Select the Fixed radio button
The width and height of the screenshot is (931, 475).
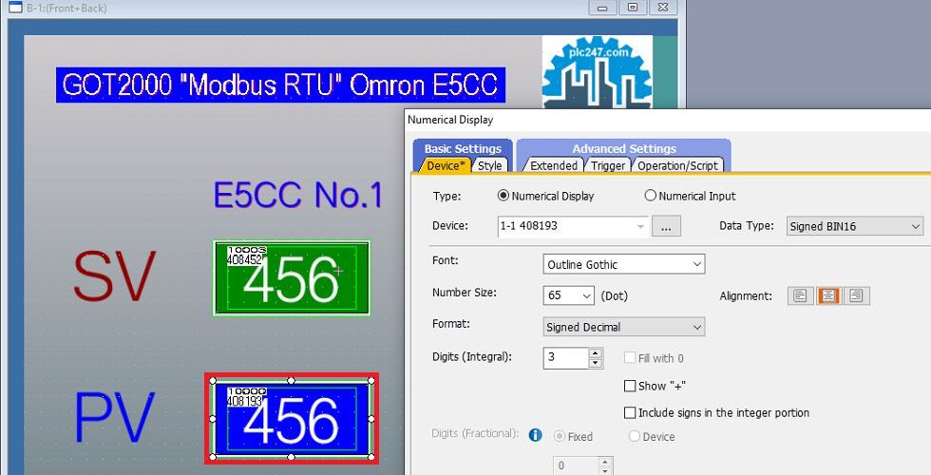pos(559,436)
